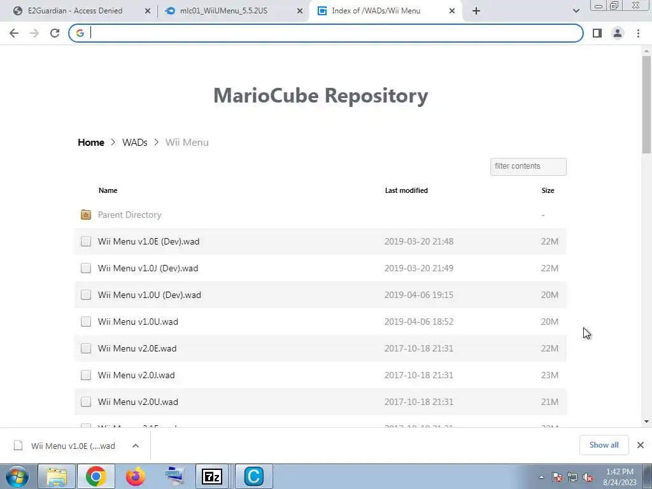
Task: Sort by Name column header
Action: coord(108,190)
